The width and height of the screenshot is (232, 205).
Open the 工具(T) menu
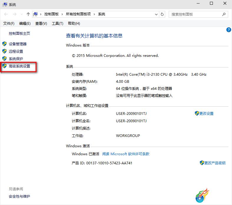57,23
